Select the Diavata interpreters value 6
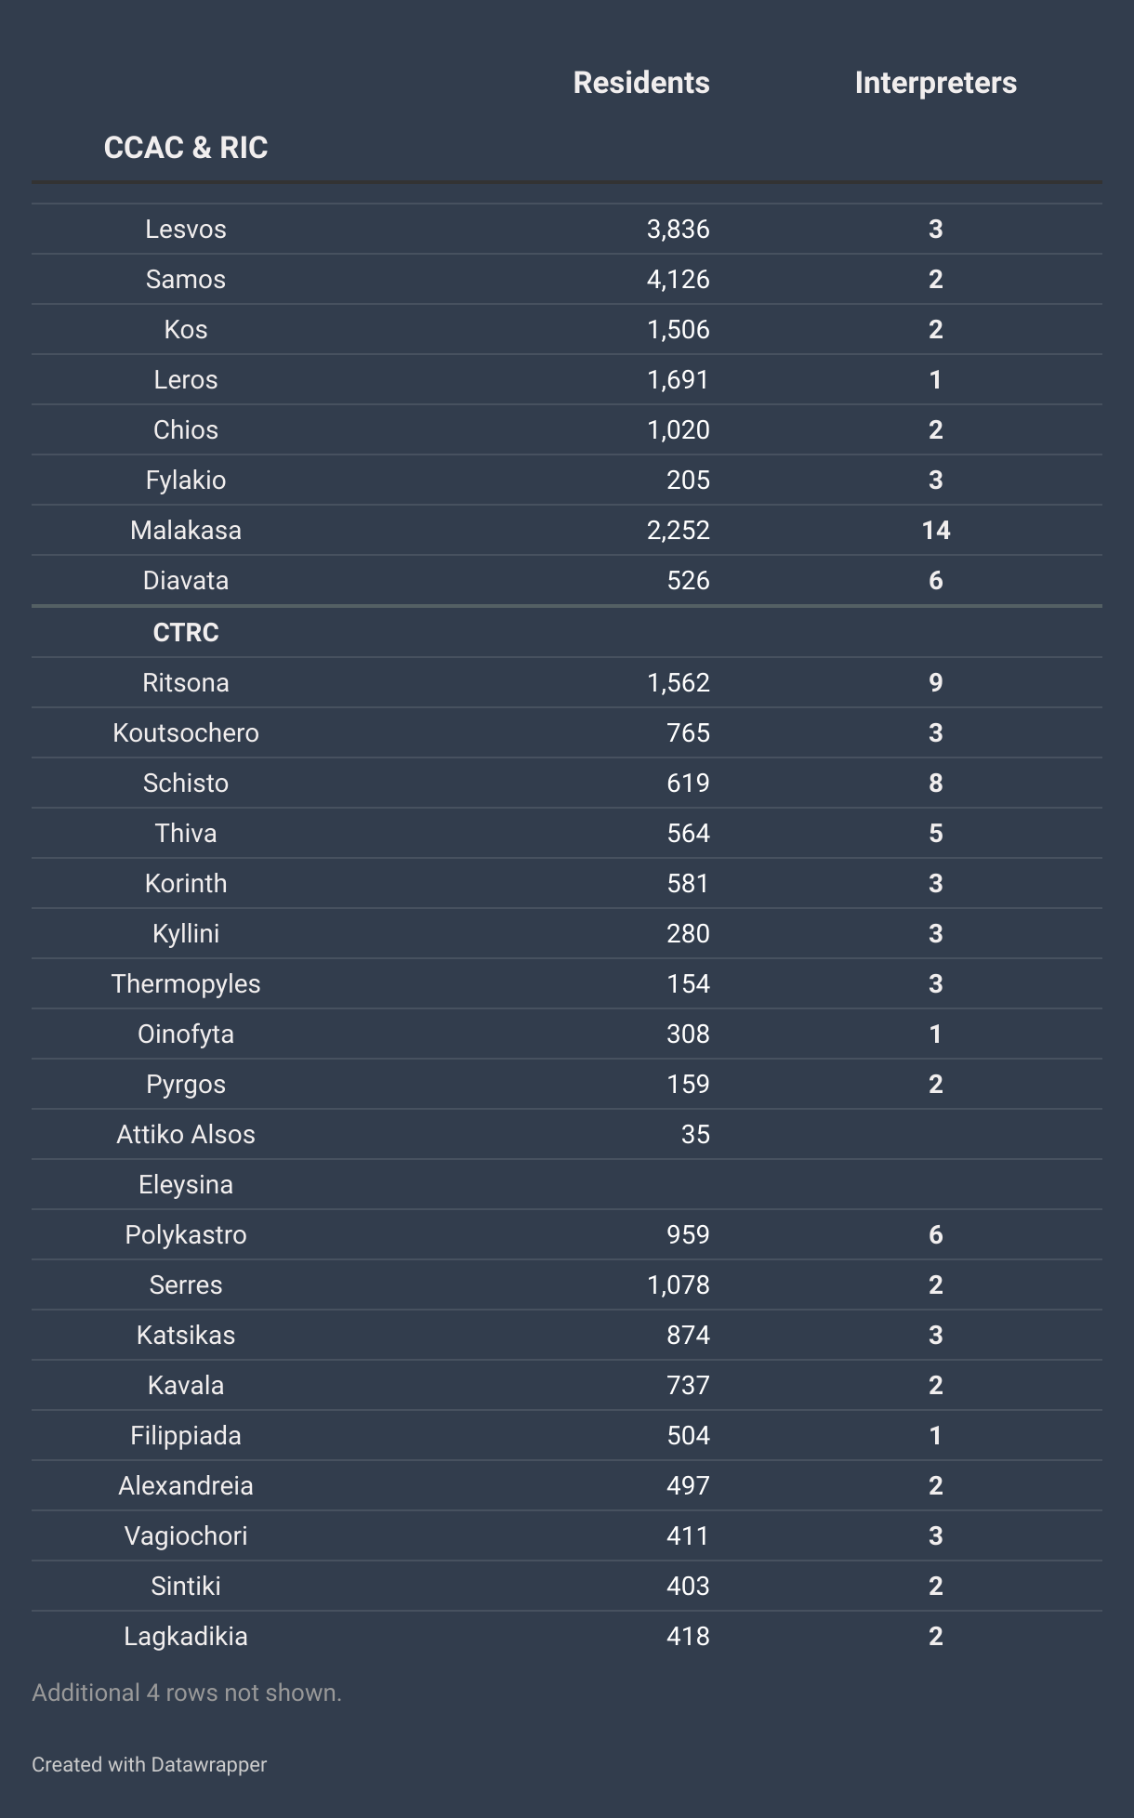1134x1818 pixels. click(935, 581)
